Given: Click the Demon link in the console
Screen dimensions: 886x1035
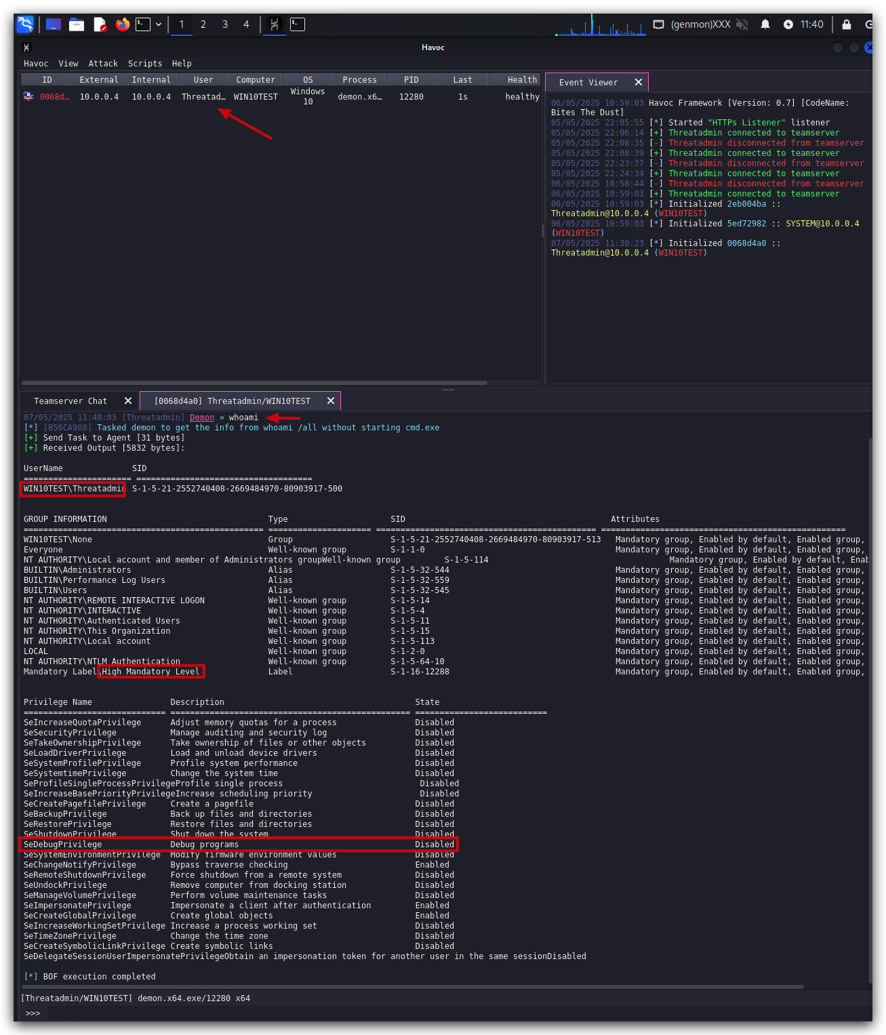Looking at the screenshot, I should [x=202, y=418].
